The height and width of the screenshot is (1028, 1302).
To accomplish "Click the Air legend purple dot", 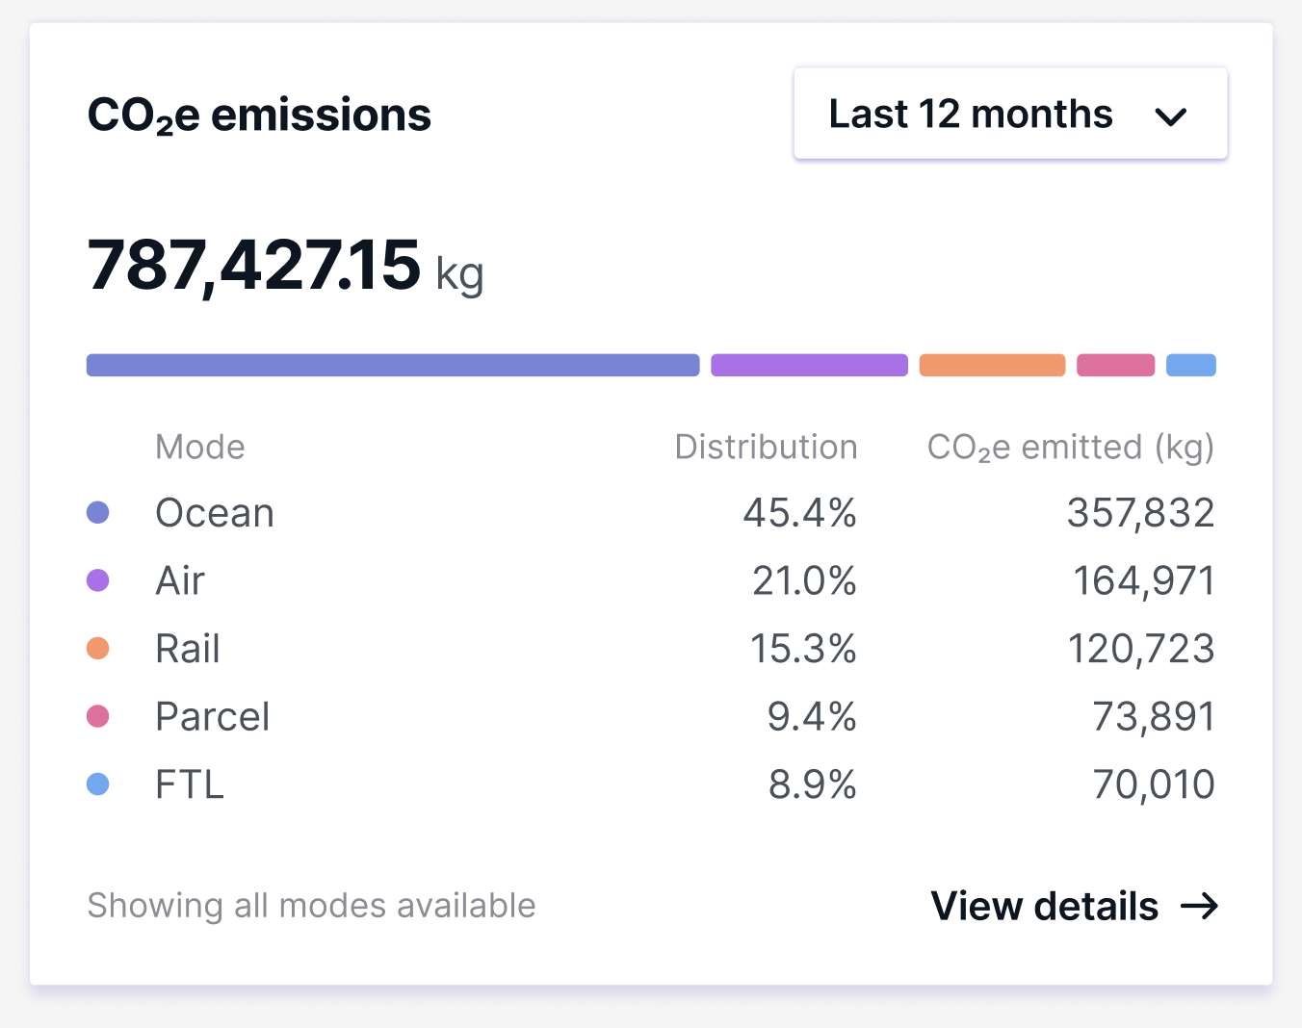I will (98, 580).
